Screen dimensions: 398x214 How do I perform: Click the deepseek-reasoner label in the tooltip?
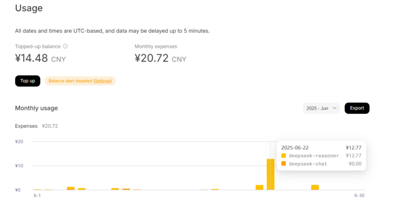(314, 156)
